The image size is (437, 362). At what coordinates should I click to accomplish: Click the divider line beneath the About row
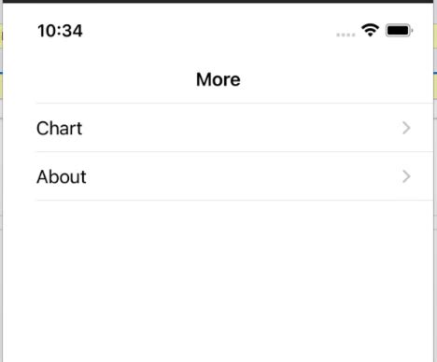234,201
